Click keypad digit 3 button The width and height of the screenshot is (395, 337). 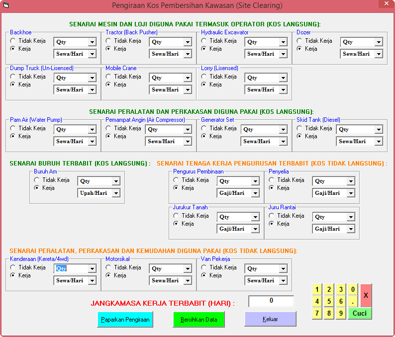pyautogui.click(x=341, y=289)
